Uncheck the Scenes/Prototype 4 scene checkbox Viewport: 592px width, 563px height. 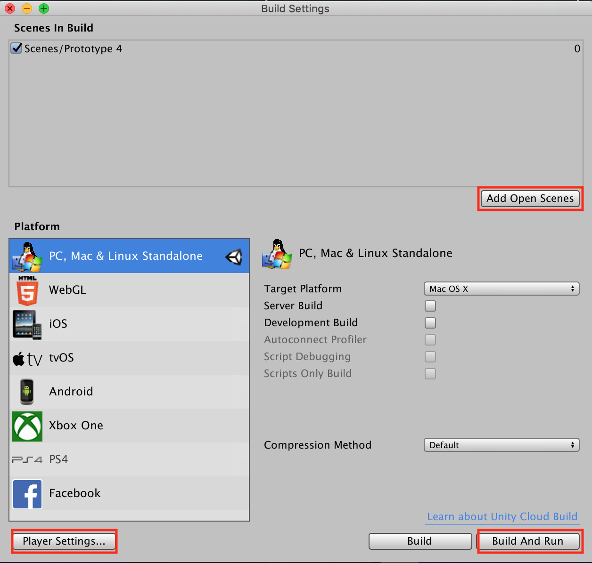click(16, 48)
